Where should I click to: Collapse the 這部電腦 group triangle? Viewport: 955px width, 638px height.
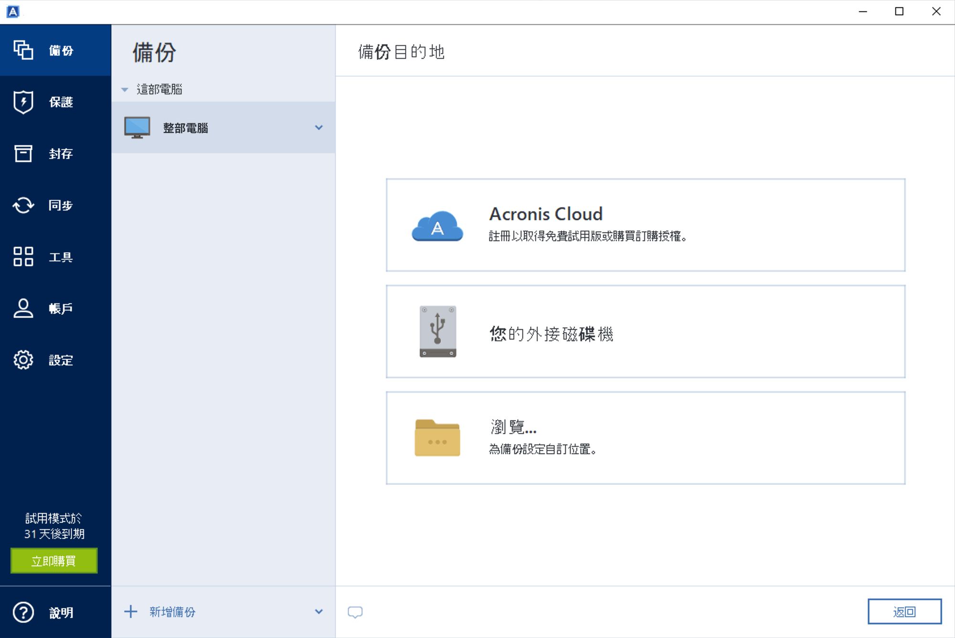(125, 90)
